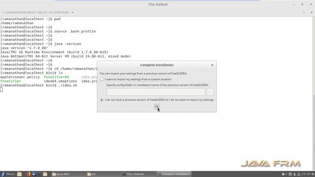The height and width of the screenshot is (177, 315).
Task: Close the Complete Installation dialog
Action: click(212, 65)
